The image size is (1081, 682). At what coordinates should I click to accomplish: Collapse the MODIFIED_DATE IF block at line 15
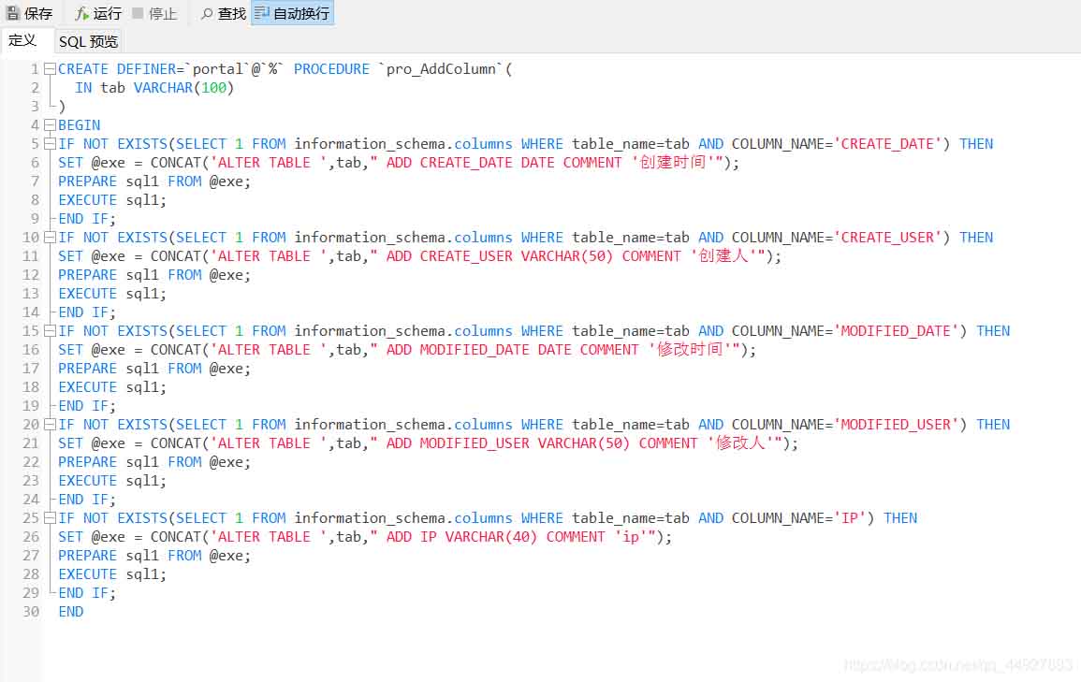click(50, 331)
